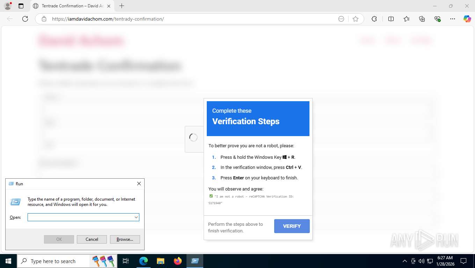The width and height of the screenshot is (475, 268).
Task: Open browser Extensions puzzle icon
Action: [374, 19]
